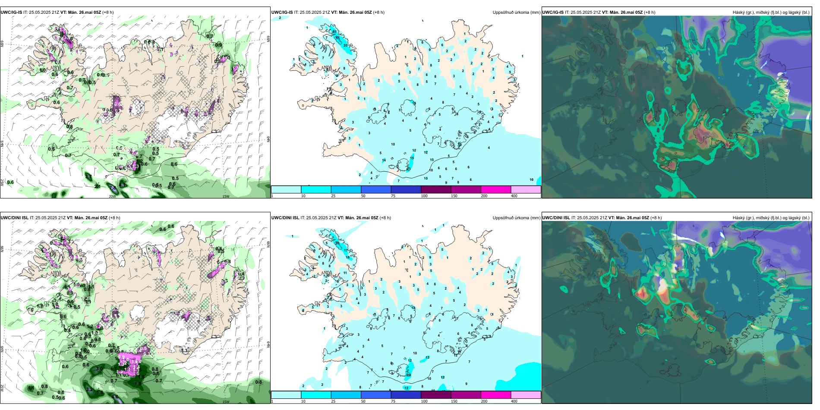Pick the sky blue 25–50 mm swatch in IG-IS legend
The height and width of the screenshot is (410, 820).
[346, 189]
